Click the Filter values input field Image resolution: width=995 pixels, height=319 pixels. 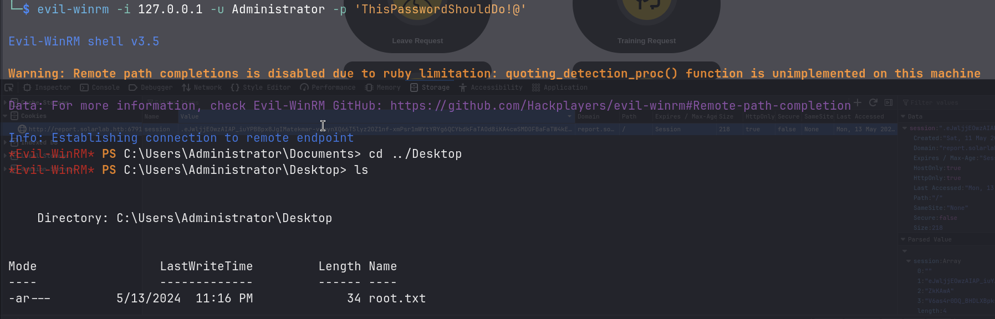pyautogui.click(x=942, y=102)
